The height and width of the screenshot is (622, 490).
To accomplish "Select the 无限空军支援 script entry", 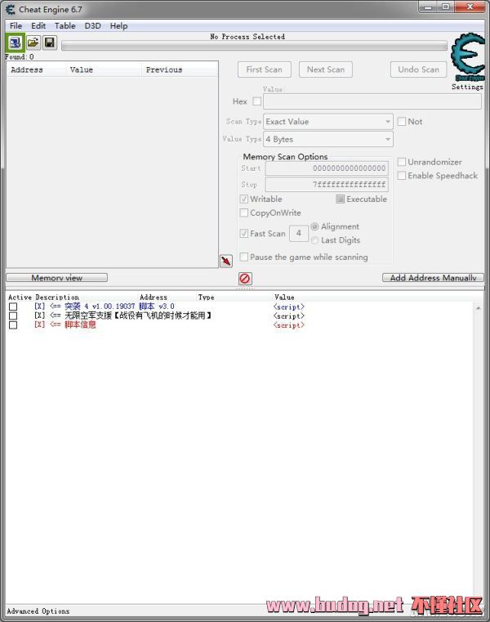I will point(138,315).
